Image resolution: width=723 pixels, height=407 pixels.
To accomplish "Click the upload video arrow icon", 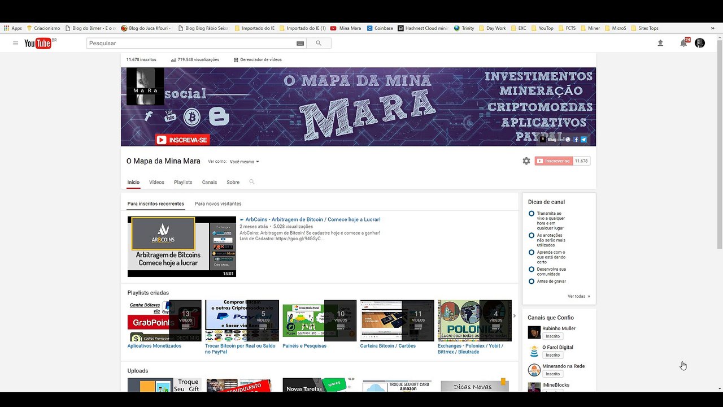I will (660, 43).
